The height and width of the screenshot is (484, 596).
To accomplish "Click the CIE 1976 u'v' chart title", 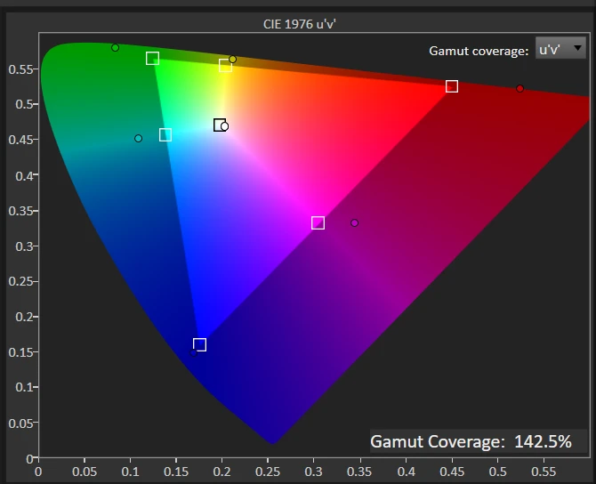I will [298, 24].
